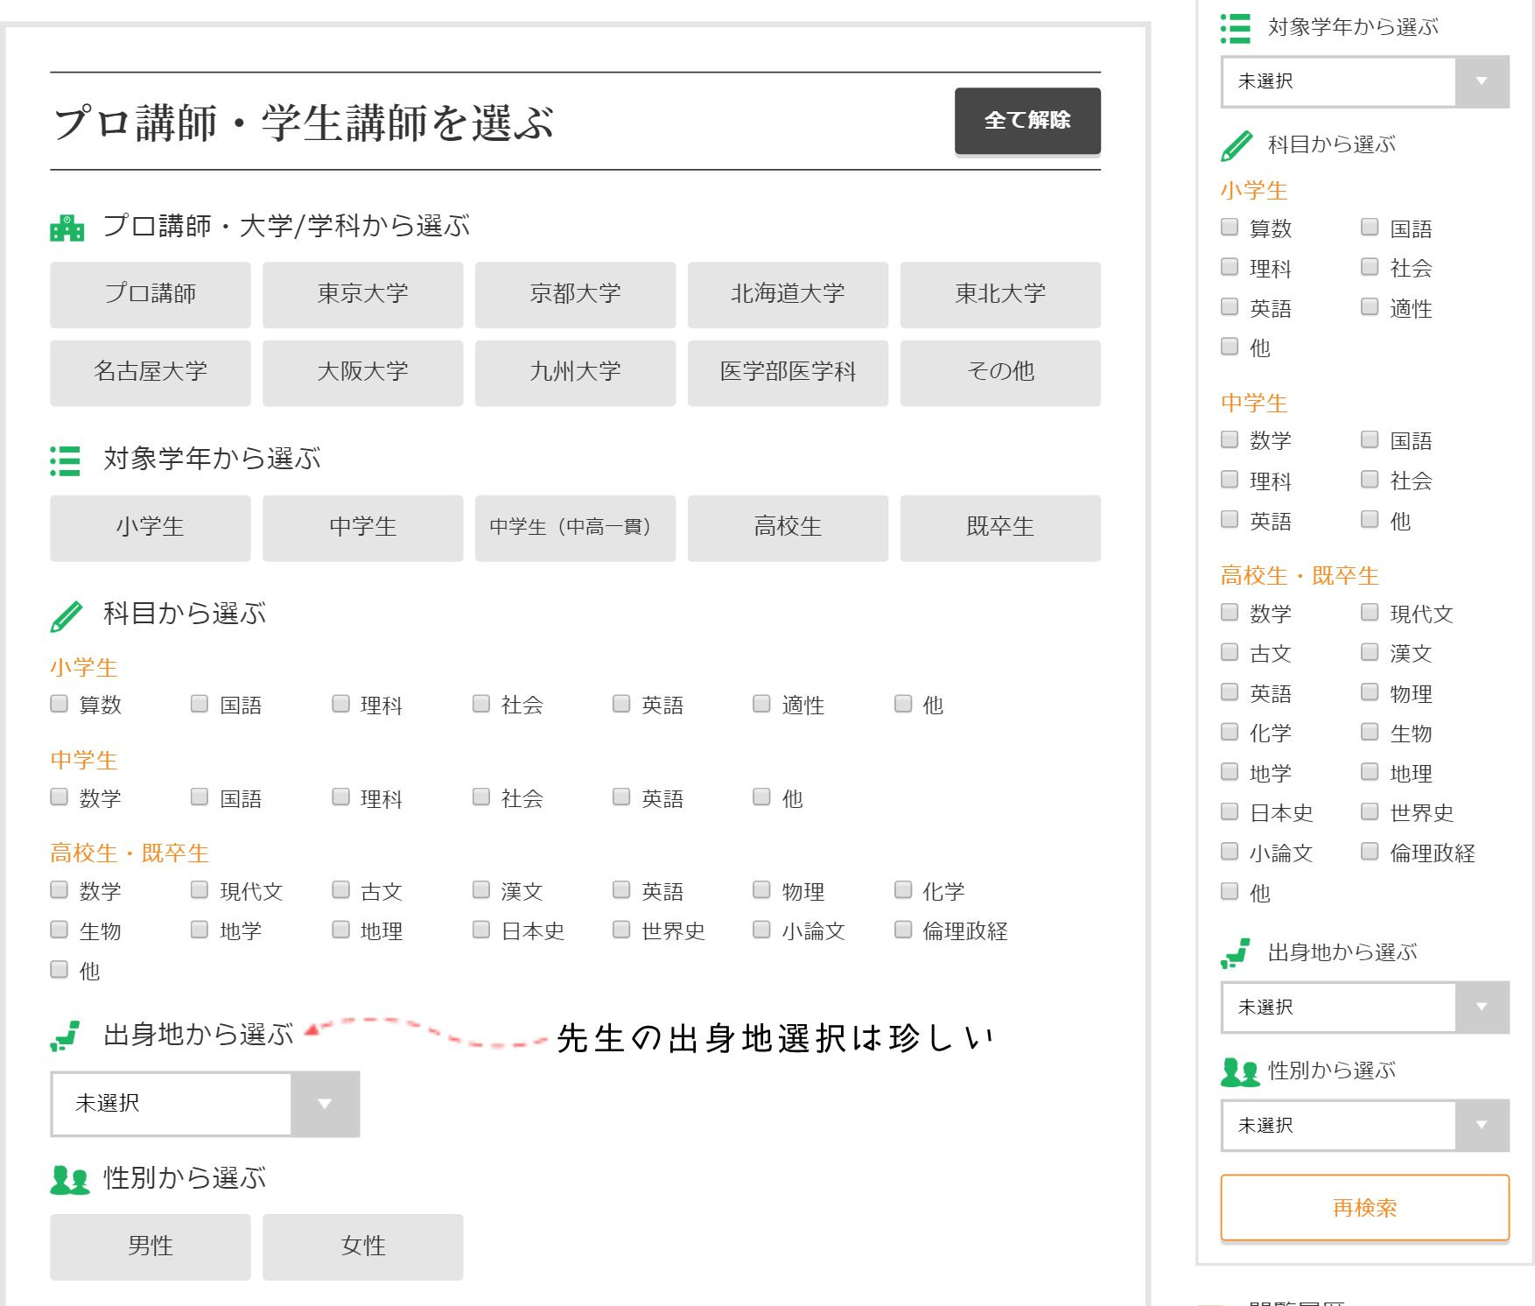Select 既卒生 grade button

pos(1001,528)
